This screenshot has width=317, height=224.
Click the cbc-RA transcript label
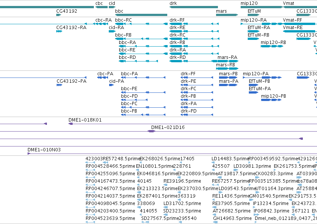click(104, 20)
